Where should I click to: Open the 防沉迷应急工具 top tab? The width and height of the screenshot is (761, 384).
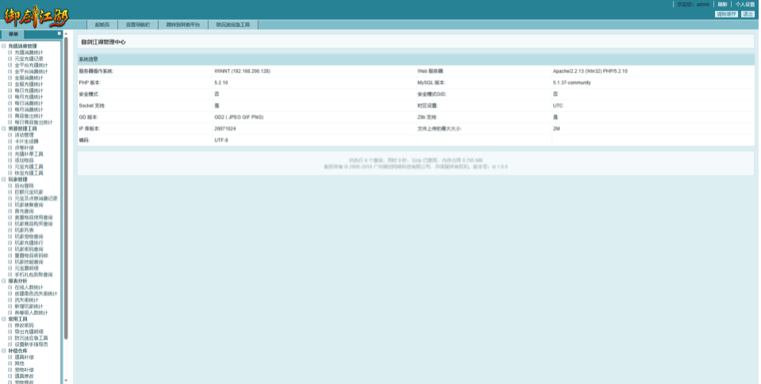tap(233, 25)
